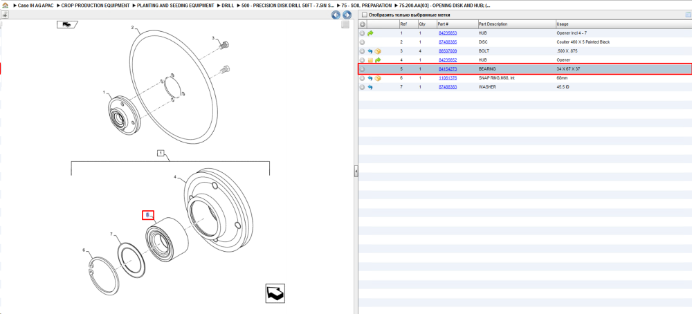Toggle the selection circle for the DISC row
Screen dimensions: 692x314
pyautogui.click(x=363, y=42)
